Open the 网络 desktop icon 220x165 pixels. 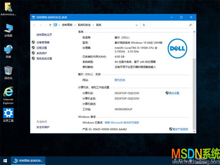[x=8, y=52]
